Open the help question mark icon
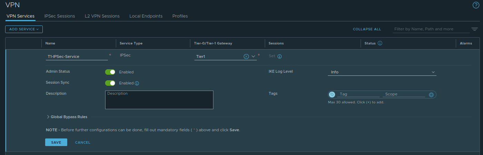This screenshot has height=155, width=483. pos(476,5)
